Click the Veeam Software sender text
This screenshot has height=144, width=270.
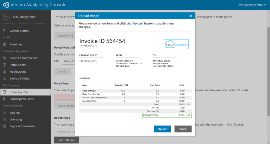click(x=124, y=61)
